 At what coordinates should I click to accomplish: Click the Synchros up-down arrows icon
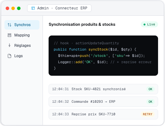(x=9, y=25)
